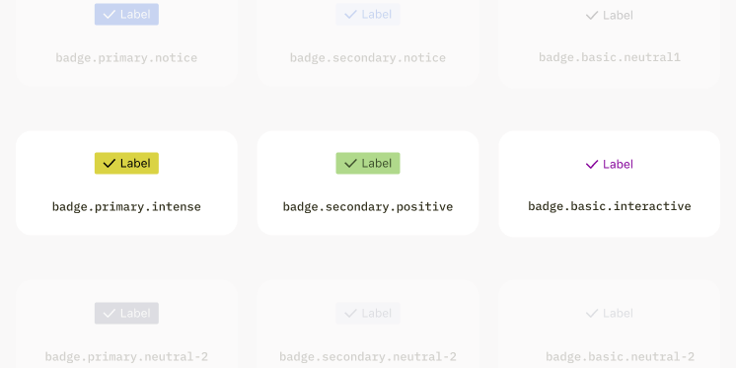
Task: Select the gray primary neutral-2 Label badge
Action: [x=126, y=313]
